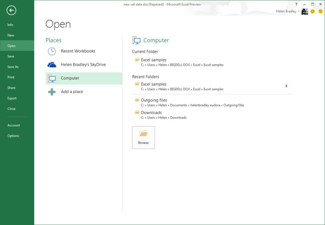Click the Browse folder button
This screenshot has height=225, width=325.
[143, 137]
